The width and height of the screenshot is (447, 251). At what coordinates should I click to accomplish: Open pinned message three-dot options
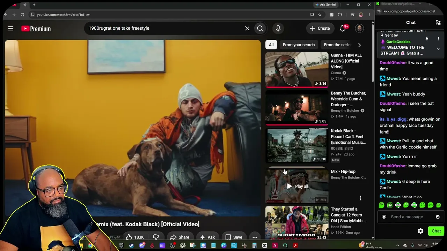pyautogui.click(x=439, y=39)
